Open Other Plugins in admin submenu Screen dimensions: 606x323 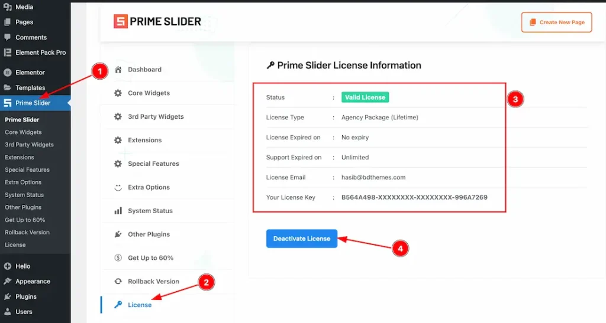pyautogui.click(x=23, y=207)
